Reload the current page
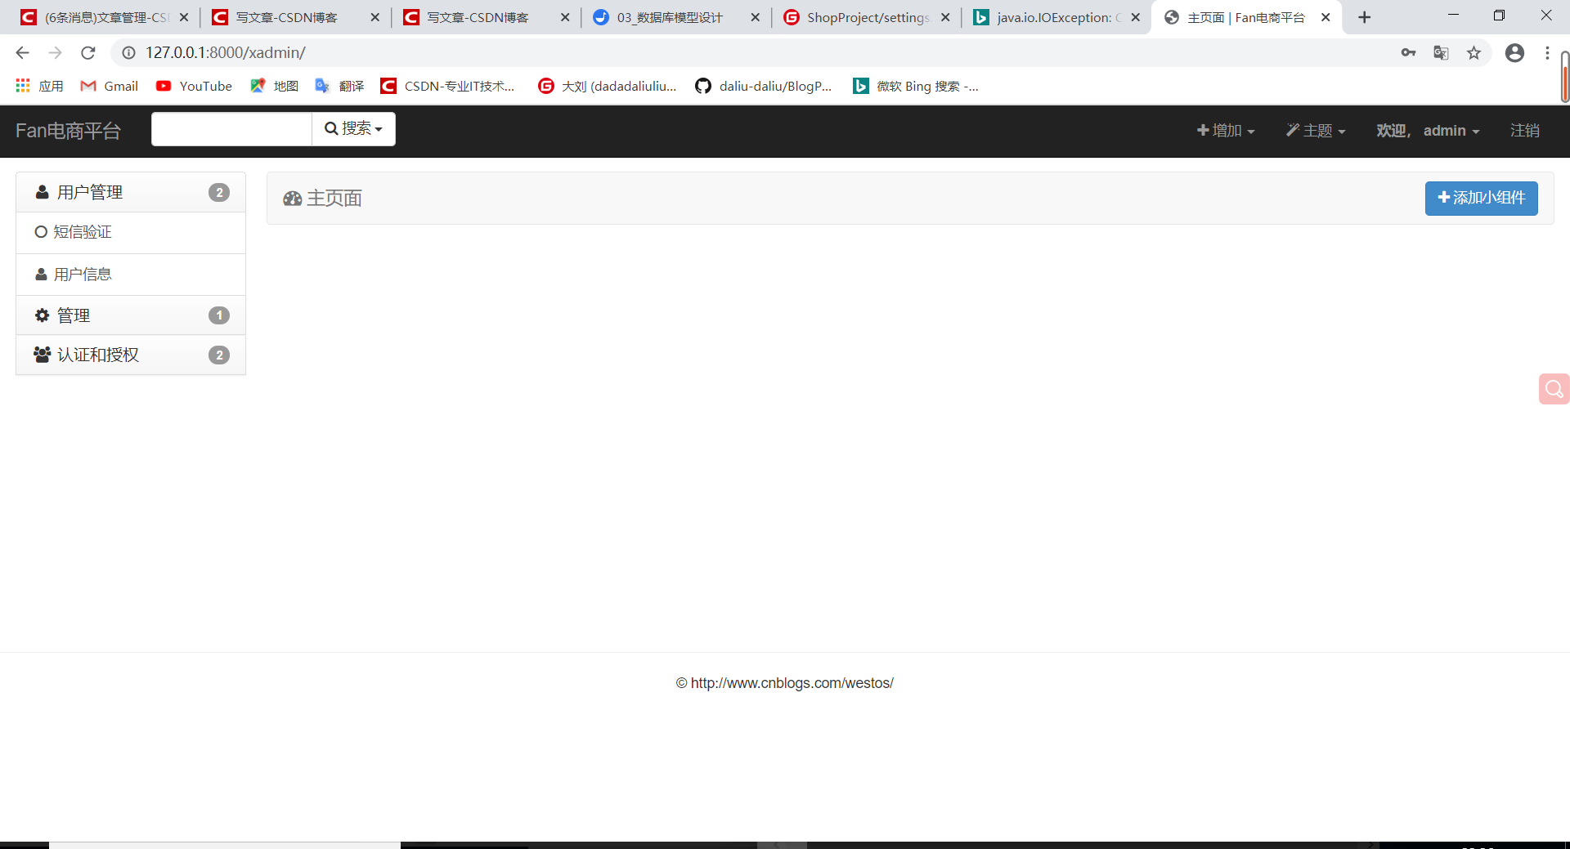 point(88,53)
